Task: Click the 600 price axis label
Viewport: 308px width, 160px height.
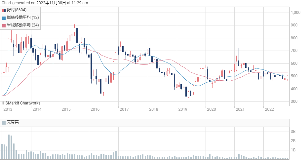Action: [294, 63]
